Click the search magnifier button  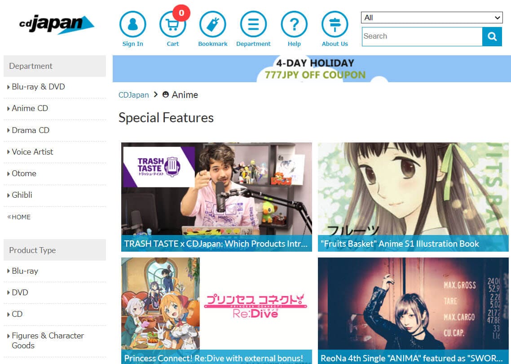492,36
